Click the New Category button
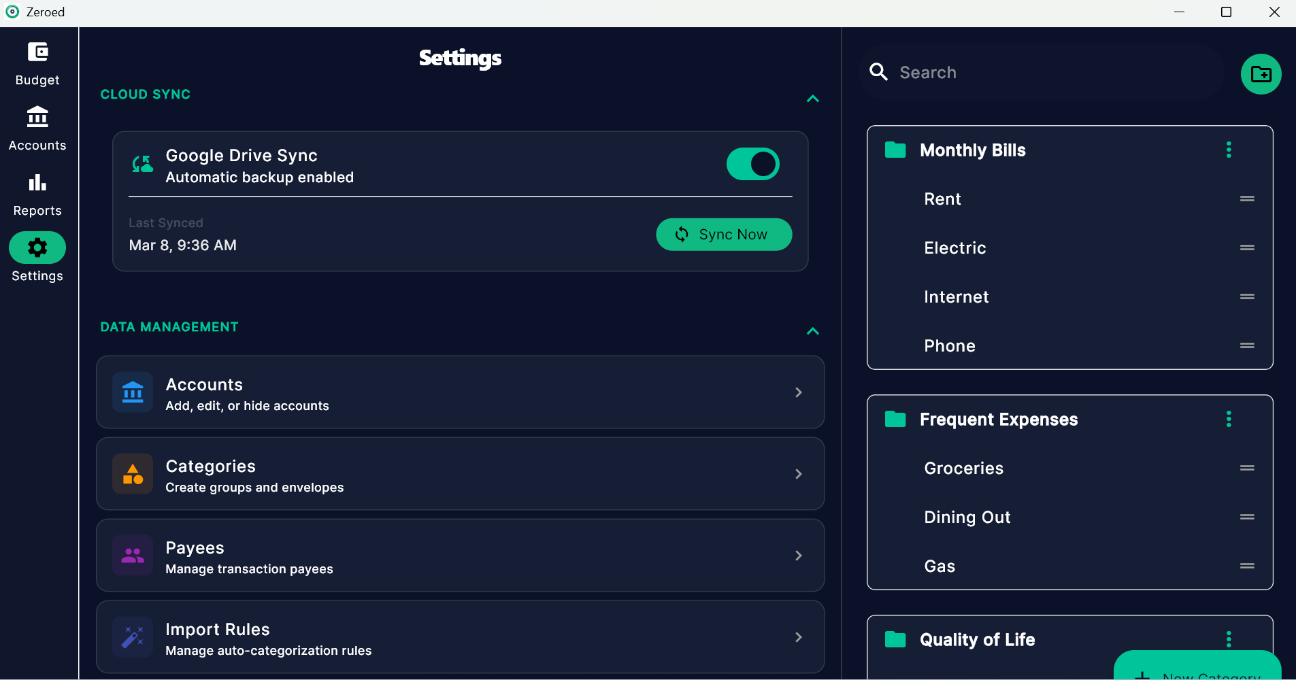 point(1197,673)
